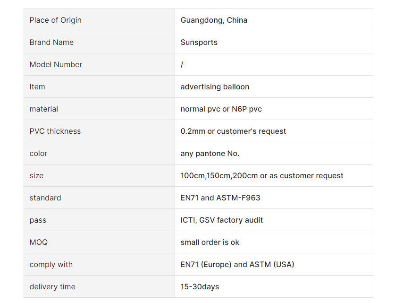Select the 0.2mm or customer's request value

pyautogui.click(x=233, y=131)
